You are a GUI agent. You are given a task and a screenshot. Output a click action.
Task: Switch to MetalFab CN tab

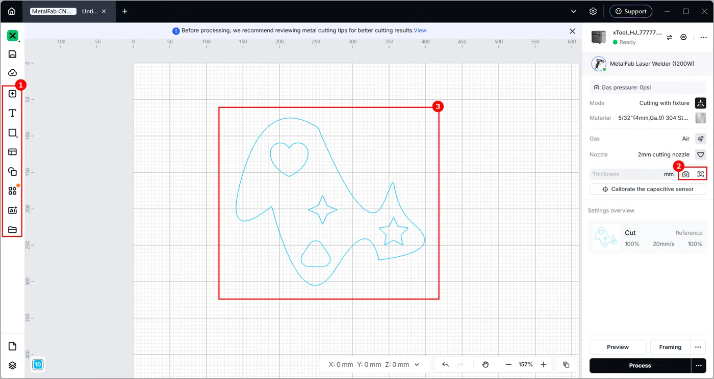coord(53,11)
